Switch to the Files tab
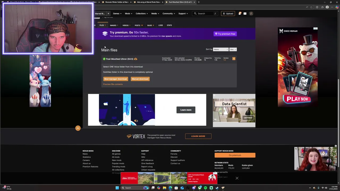The image size is (340, 191). 102,25
